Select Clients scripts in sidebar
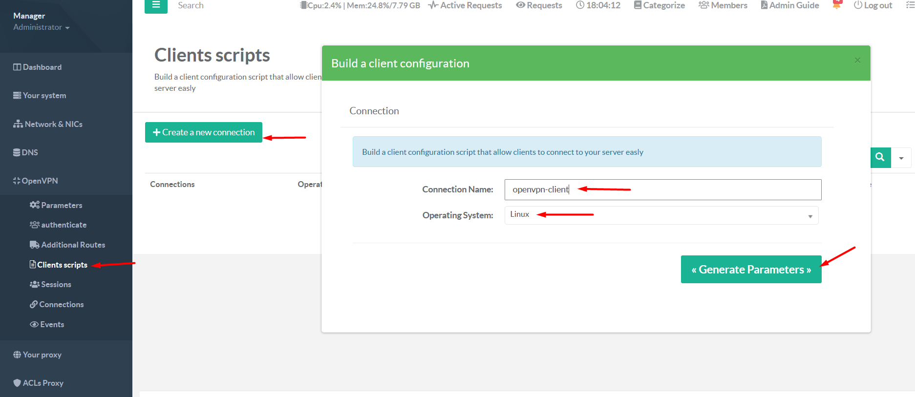Viewport: 915px width, 397px height. [58, 265]
